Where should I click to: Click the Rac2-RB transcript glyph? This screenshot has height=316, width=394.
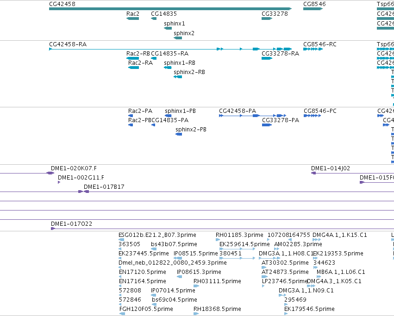tap(132, 58)
